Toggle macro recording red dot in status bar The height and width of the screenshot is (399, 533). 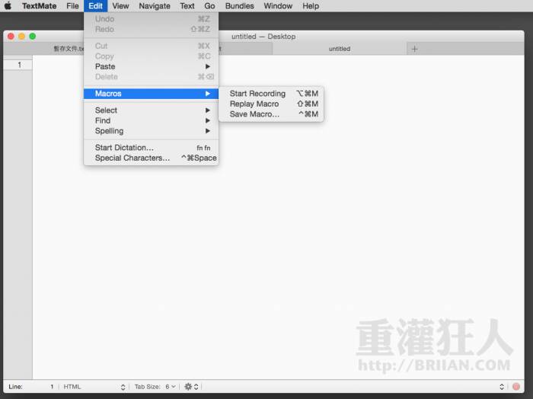point(516,386)
